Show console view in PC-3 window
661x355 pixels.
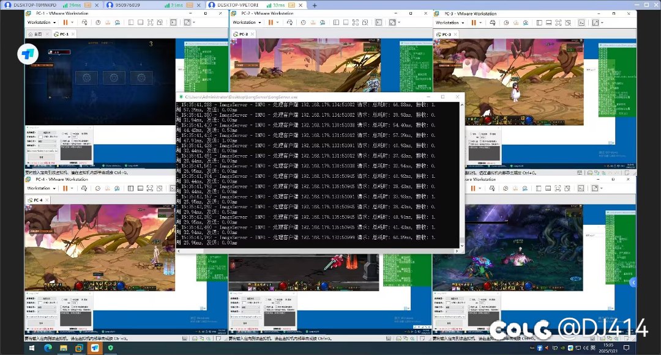(582, 23)
